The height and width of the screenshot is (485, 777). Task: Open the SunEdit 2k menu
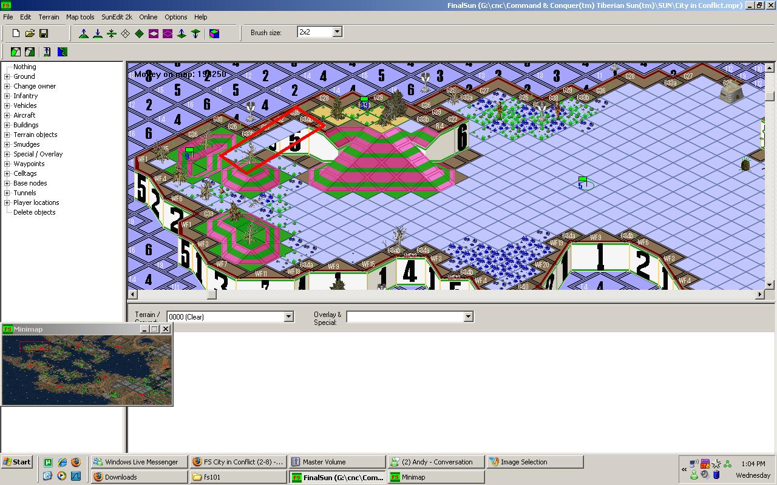(x=117, y=17)
